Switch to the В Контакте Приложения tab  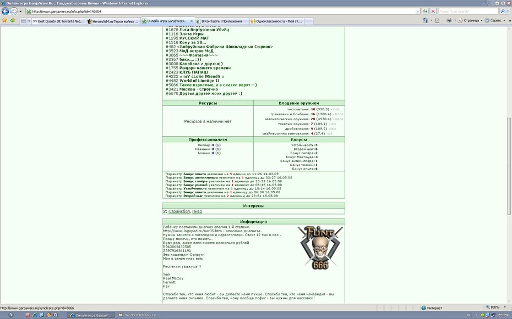(x=222, y=21)
